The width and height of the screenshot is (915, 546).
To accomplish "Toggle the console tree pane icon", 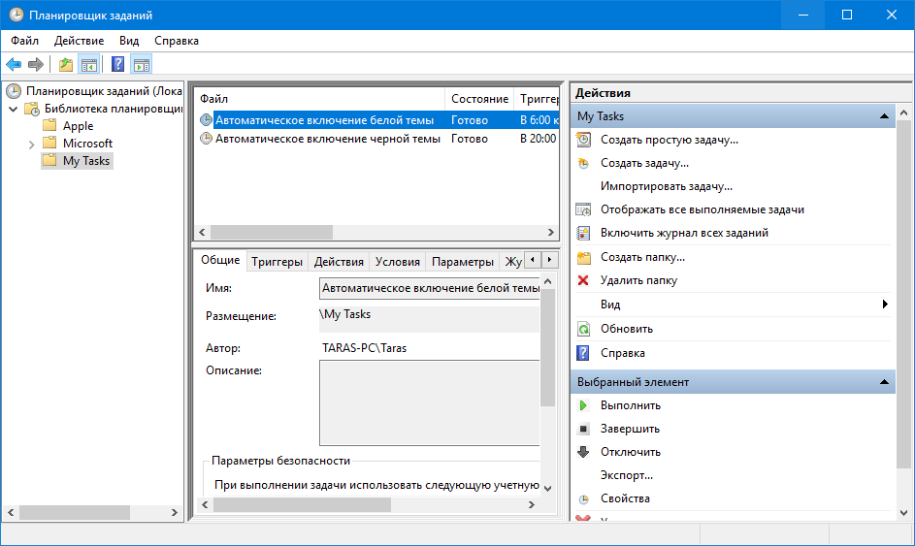I will (88, 64).
